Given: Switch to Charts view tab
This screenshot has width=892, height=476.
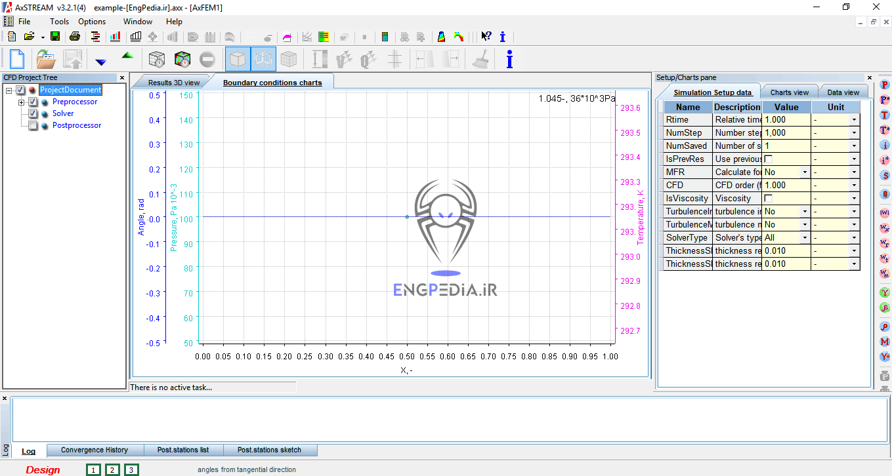Looking at the screenshot, I should 790,92.
